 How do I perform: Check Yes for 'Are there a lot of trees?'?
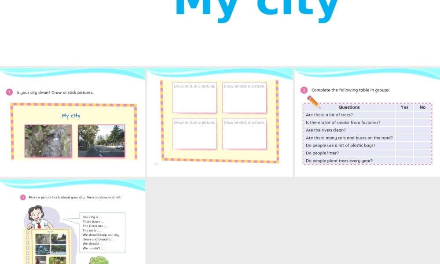404,115
